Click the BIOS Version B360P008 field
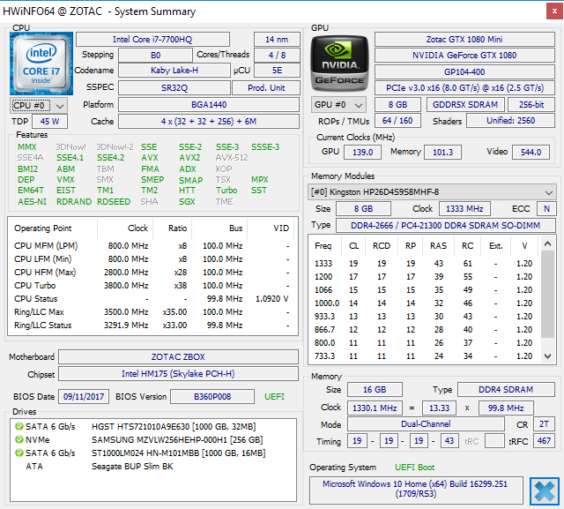The image size is (564, 509). click(x=212, y=397)
